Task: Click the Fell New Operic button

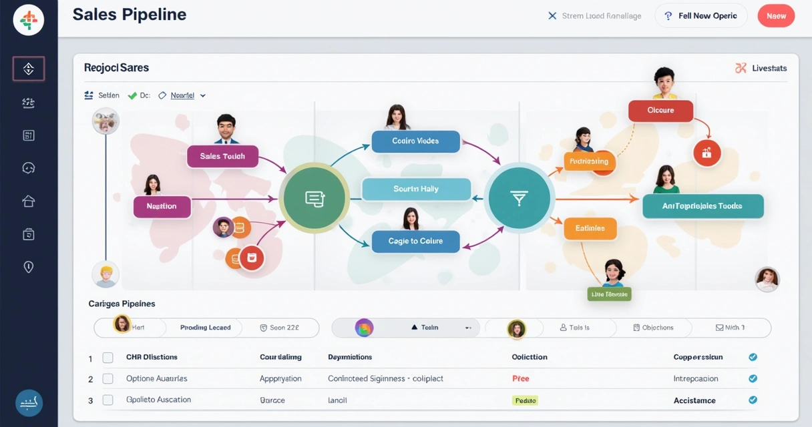Action: pyautogui.click(x=700, y=16)
